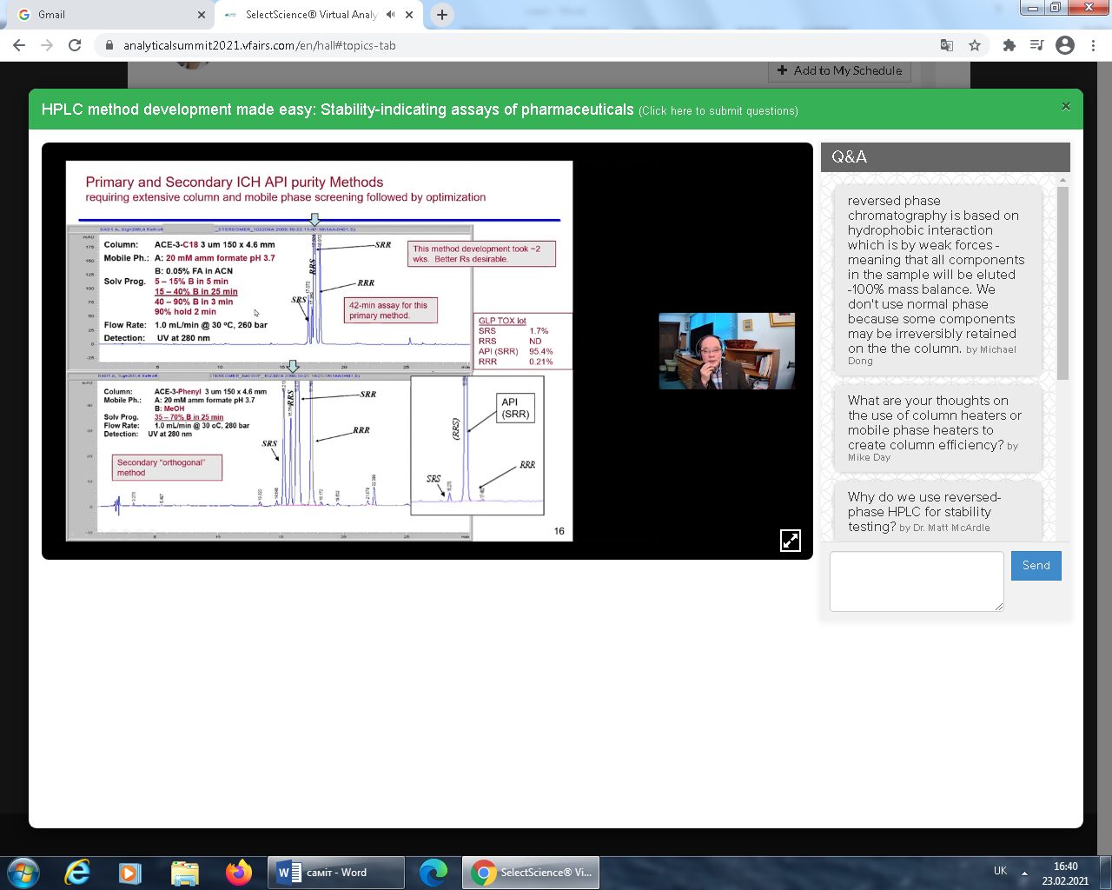The image size is (1112, 890).
Task: Show hidden system tray icons
Action: coord(1024,873)
